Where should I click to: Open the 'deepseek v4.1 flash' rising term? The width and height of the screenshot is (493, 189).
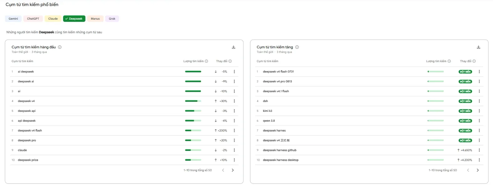coord(276,91)
